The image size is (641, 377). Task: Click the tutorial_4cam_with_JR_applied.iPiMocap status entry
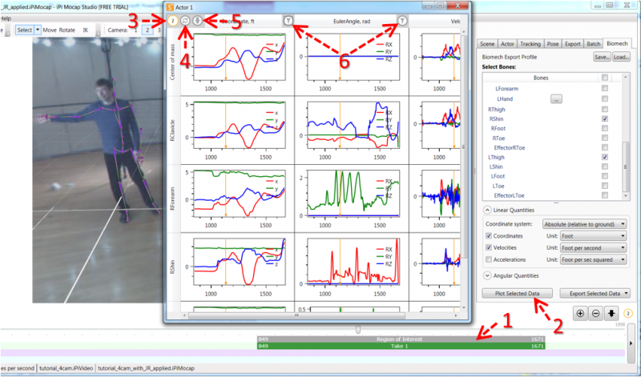(x=147, y=368)
